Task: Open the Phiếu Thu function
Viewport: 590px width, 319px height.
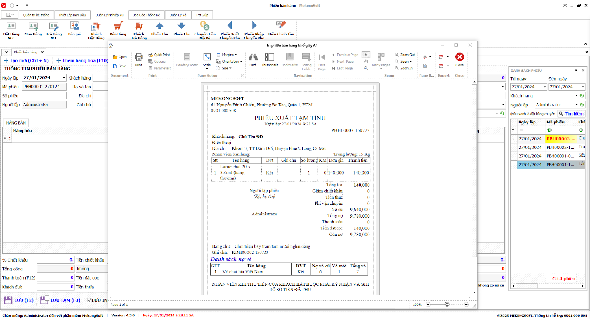Action: click(x=159, y=29)
